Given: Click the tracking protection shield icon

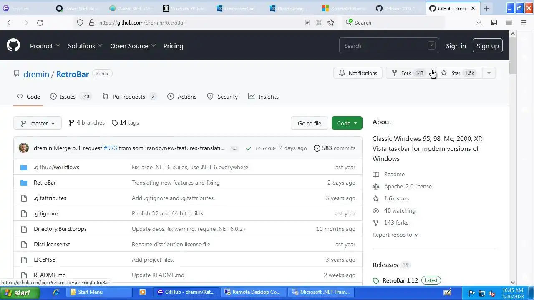Looking at the screenshot, I should pos(80,22).
